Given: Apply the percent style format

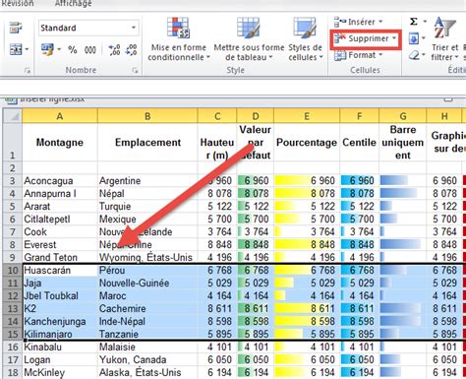Looking at the screenshot, I should click(73, 50).
